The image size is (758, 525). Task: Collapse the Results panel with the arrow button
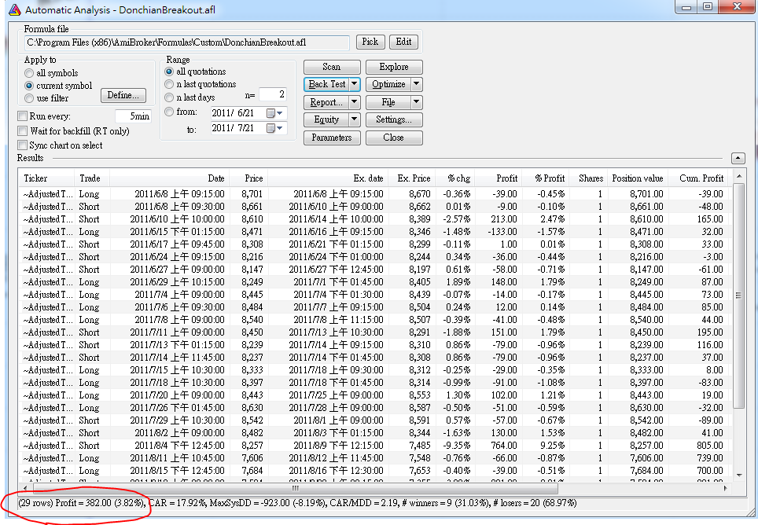coord(738,158)
